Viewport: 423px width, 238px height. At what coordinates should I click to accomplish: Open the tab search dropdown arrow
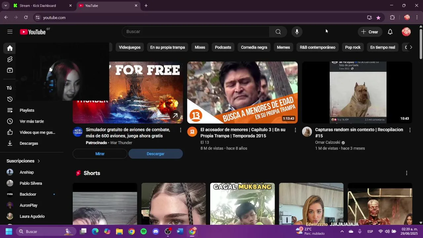(6, 6)
